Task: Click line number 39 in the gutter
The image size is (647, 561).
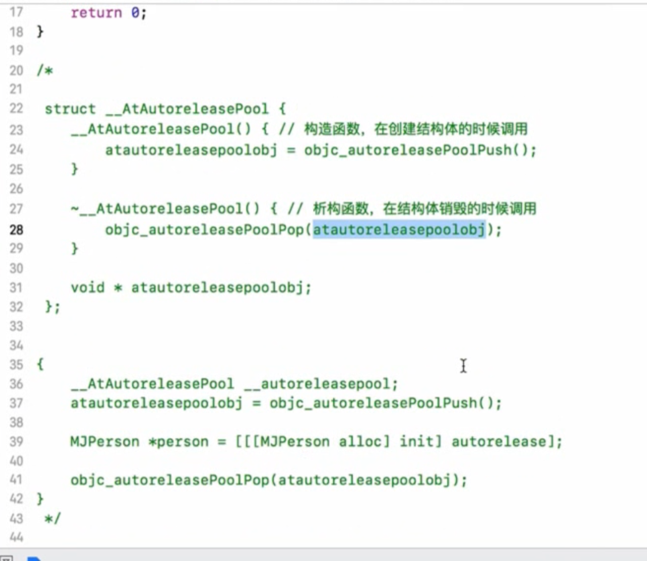Action: tap(16, 442)
